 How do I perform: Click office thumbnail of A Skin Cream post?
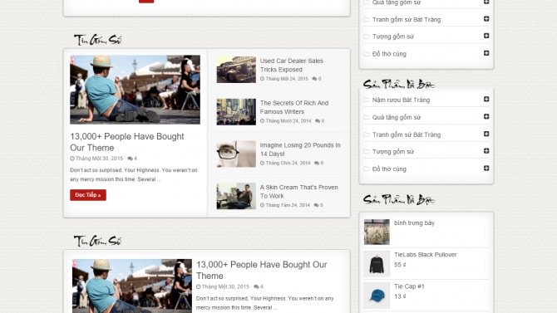(236, 196)
